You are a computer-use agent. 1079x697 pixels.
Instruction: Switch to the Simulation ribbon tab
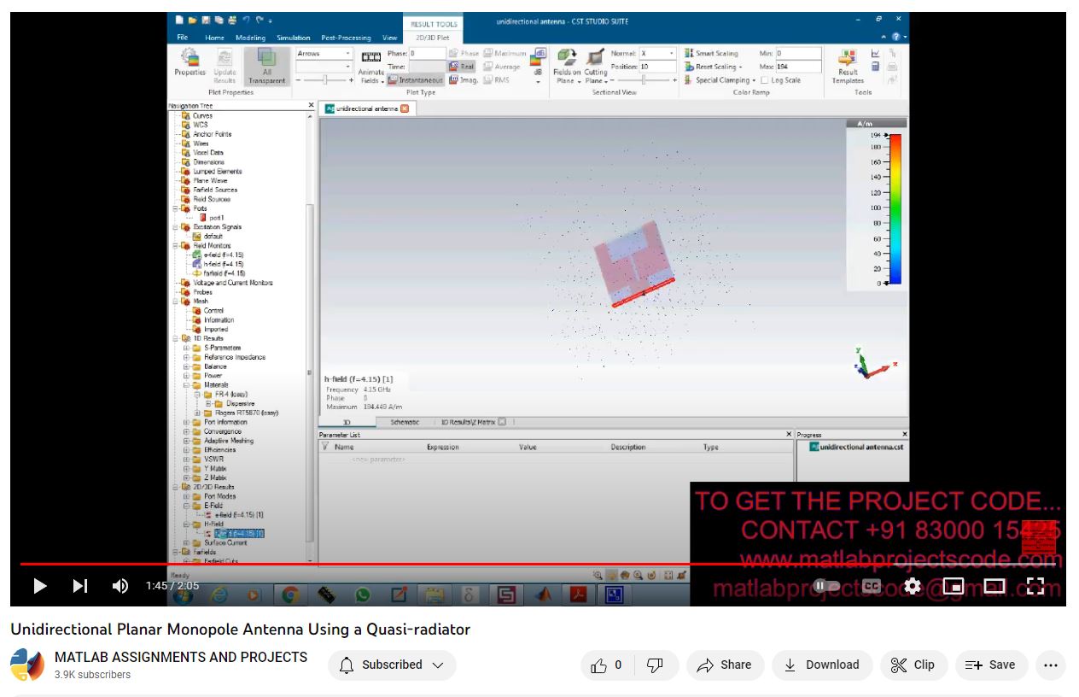(294, 38)
